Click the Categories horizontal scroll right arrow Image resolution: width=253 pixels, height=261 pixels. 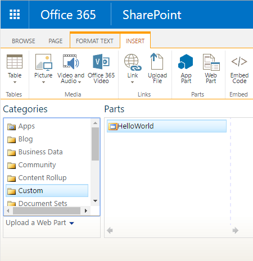[86, 211]
